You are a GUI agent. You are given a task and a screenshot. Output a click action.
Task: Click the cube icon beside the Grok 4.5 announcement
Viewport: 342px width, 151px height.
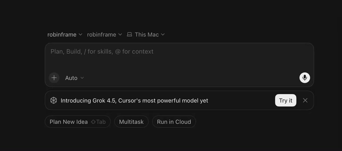coord(54,101)
